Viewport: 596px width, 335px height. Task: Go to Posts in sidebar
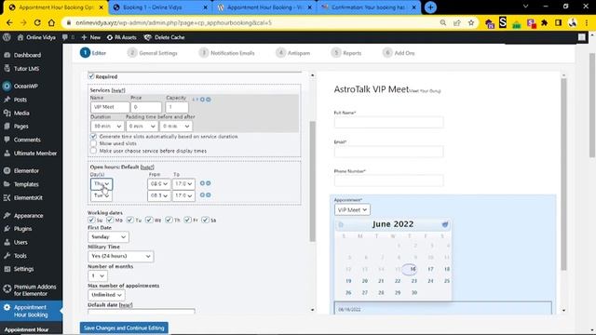pyautogui.click(x=20, y=100)
